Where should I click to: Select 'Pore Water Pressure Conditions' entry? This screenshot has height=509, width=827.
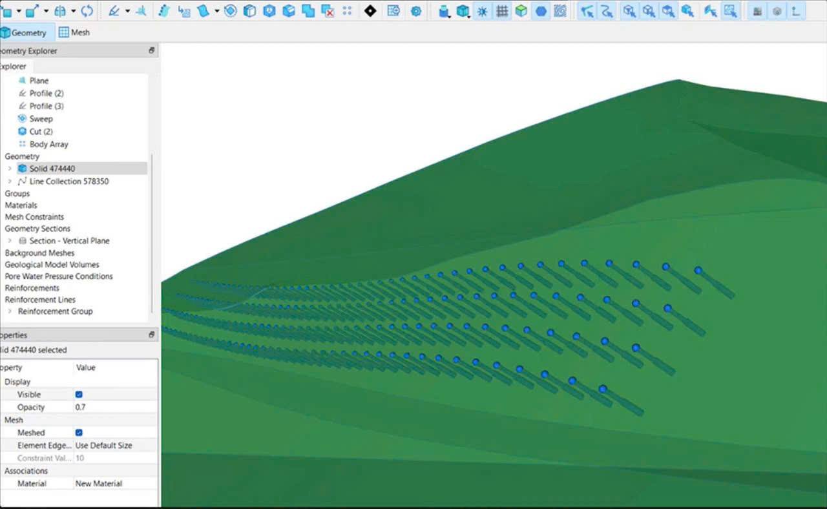coord(59,276)
